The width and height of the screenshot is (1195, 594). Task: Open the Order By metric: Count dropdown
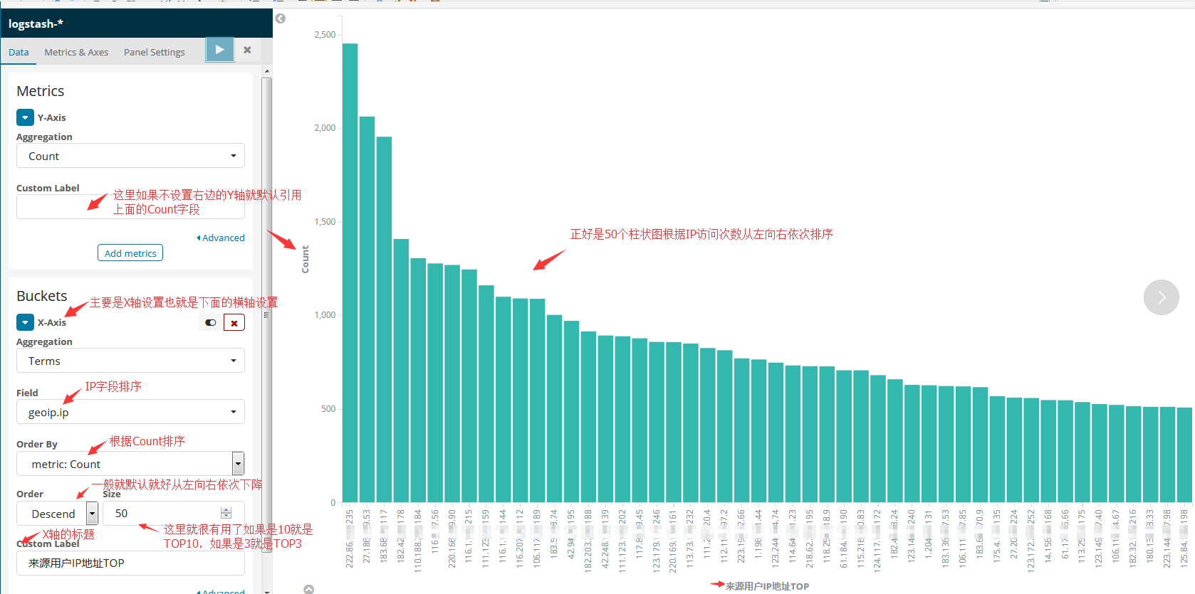click(x=130, y=464)
